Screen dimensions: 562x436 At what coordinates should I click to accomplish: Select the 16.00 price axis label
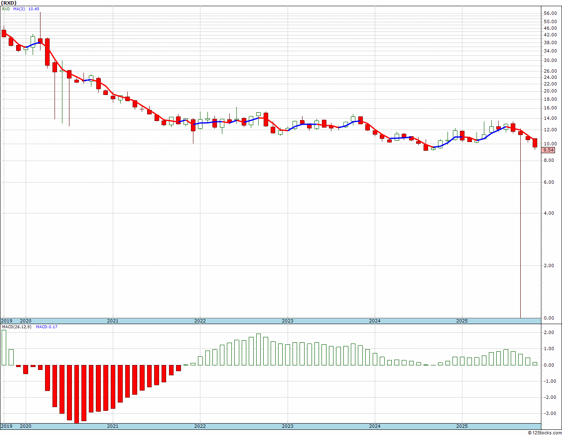(550, 108)
